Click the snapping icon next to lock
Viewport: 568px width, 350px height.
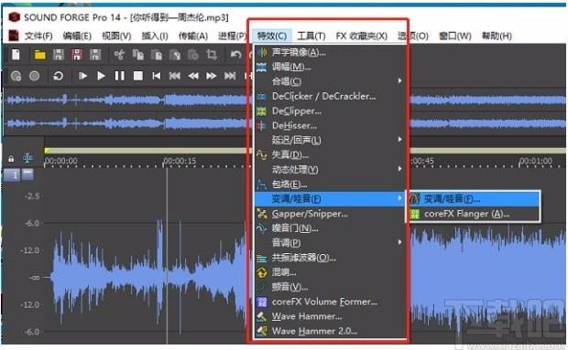tap(27, 158)
